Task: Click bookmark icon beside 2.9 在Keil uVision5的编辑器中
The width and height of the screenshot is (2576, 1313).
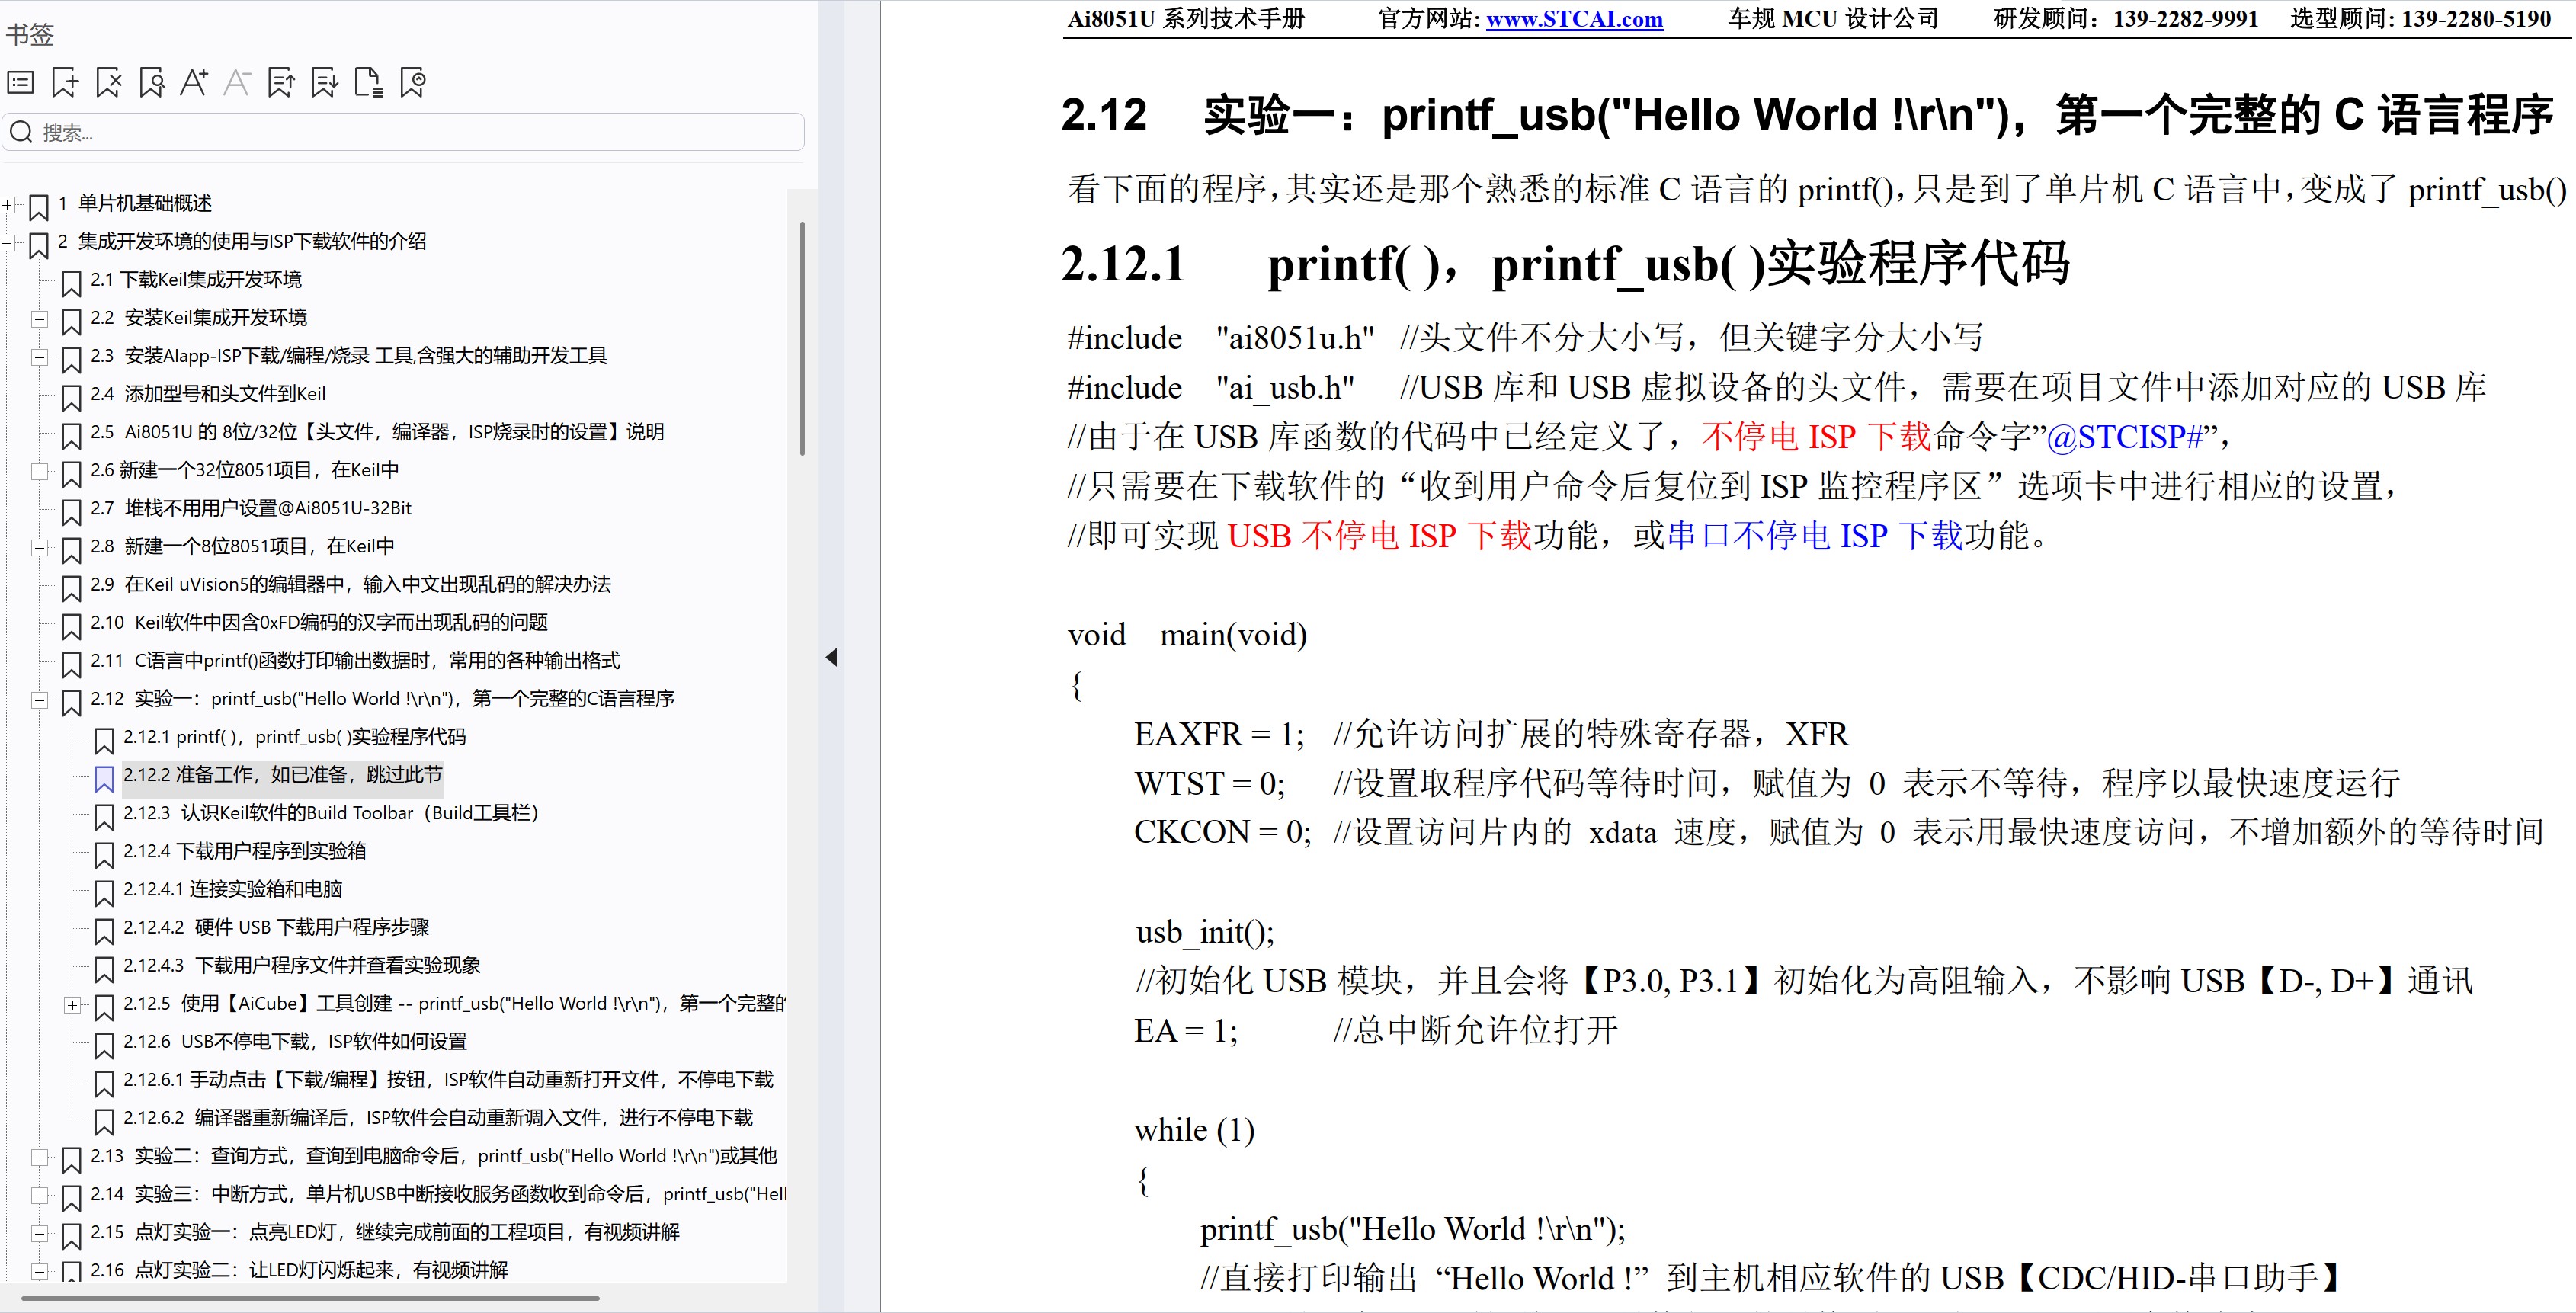Action: tap(71, 588)
